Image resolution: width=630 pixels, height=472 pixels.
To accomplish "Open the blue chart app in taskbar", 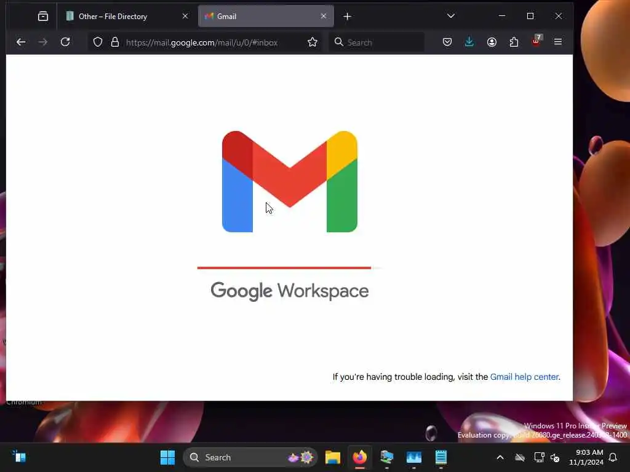I will tap(414, 457).
